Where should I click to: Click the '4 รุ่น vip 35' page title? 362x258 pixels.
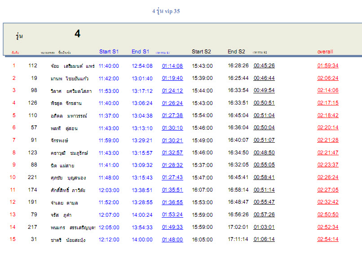(166, 11)
